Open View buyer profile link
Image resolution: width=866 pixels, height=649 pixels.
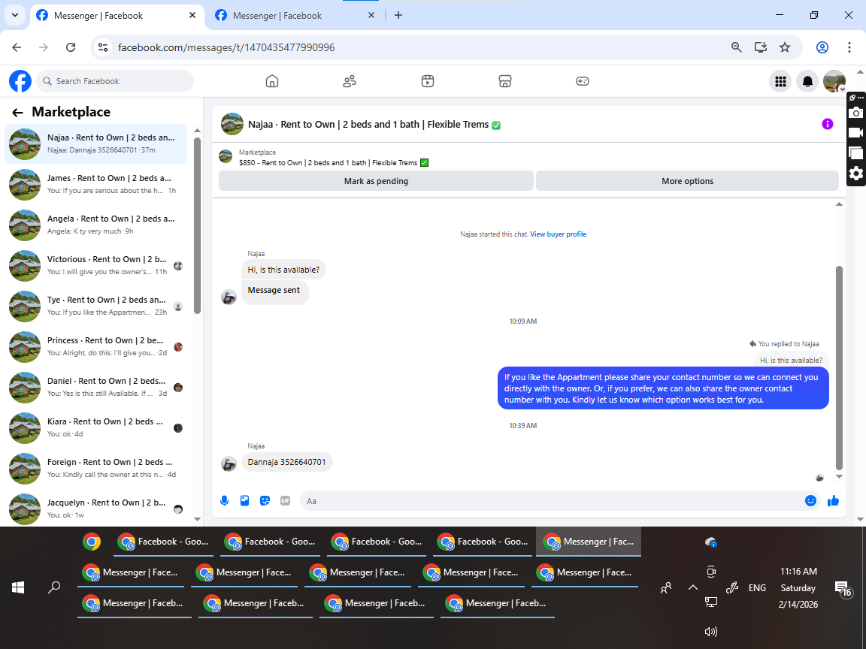click(558, 234)
